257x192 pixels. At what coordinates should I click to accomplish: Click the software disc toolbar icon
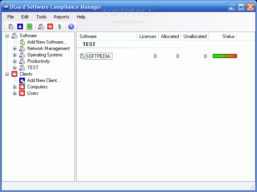(x=41, y=26)
